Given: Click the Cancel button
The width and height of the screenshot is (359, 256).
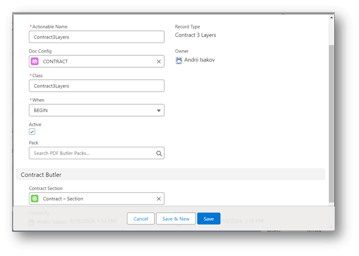Looking at the screenshot, I should pos(141,219).
